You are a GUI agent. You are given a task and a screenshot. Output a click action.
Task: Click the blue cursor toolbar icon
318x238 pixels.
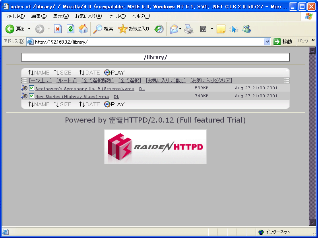(233, 29)
